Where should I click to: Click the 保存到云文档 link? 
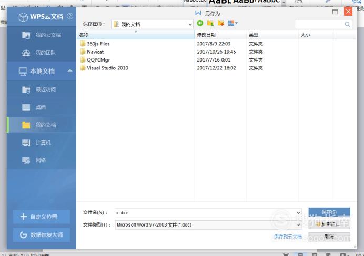(288, 237)
